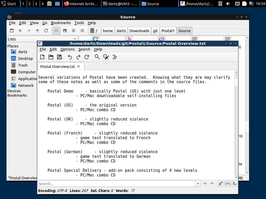Reload the Source folder view

coord(46,31)
